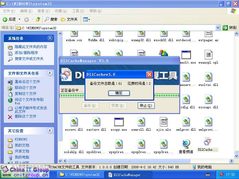Open the 编辑(E) menu

click(26, 11)
